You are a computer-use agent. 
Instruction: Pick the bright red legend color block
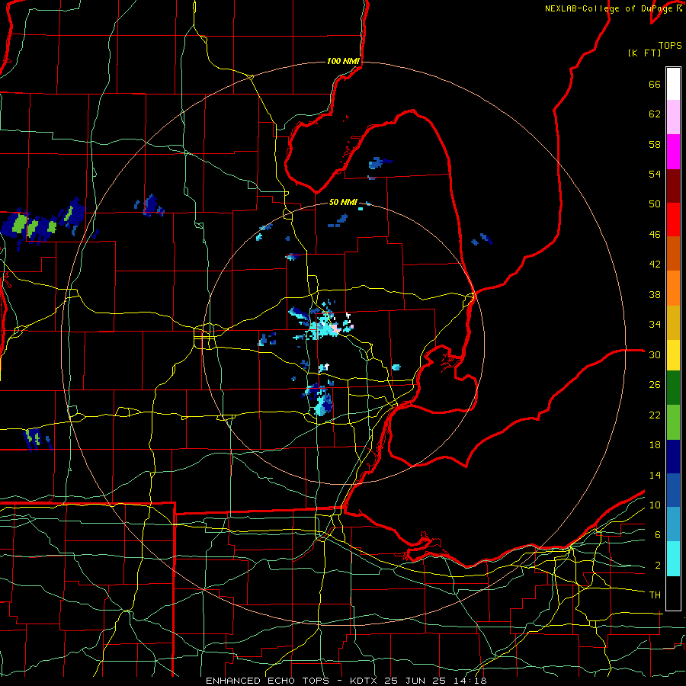(x=673, y=220)
